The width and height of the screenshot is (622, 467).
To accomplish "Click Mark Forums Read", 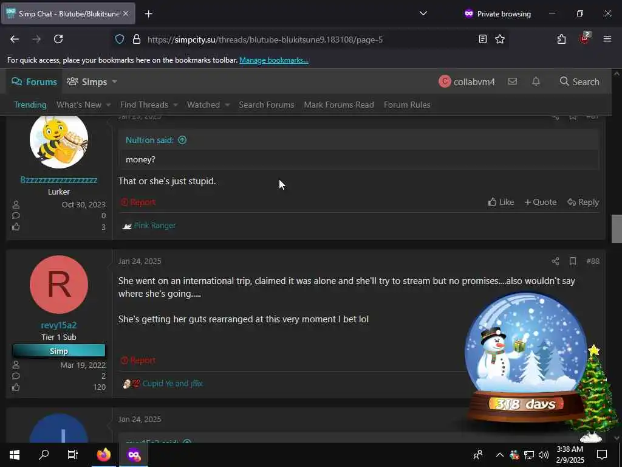I will [339, 105].
